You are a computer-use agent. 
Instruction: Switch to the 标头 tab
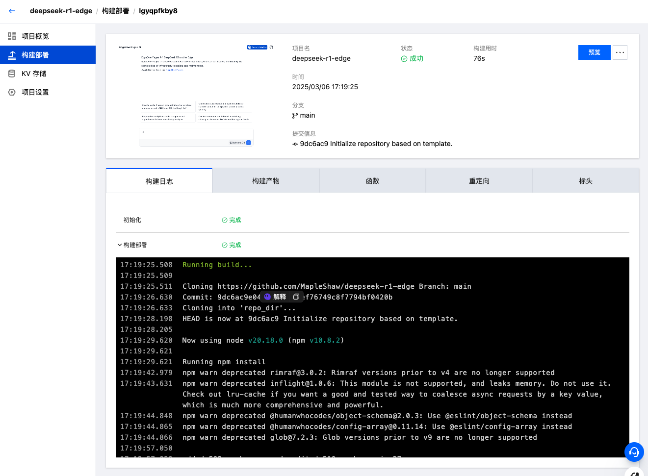[585, 181]
